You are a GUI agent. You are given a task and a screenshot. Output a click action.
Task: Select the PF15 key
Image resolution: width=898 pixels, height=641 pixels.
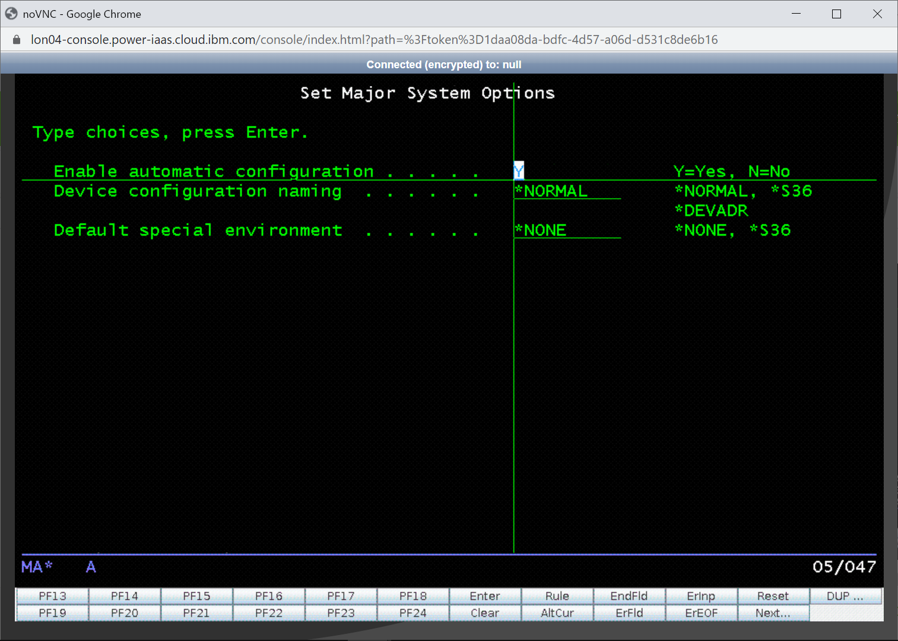point(196,596)
